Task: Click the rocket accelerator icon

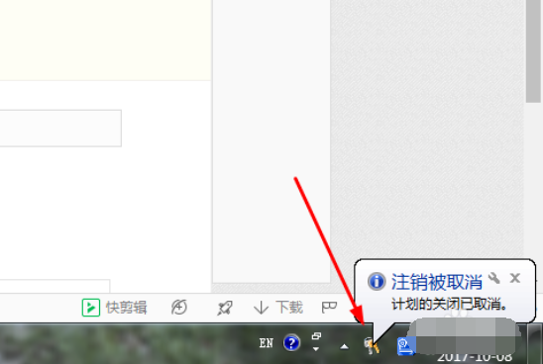Action: coord(225,308)
